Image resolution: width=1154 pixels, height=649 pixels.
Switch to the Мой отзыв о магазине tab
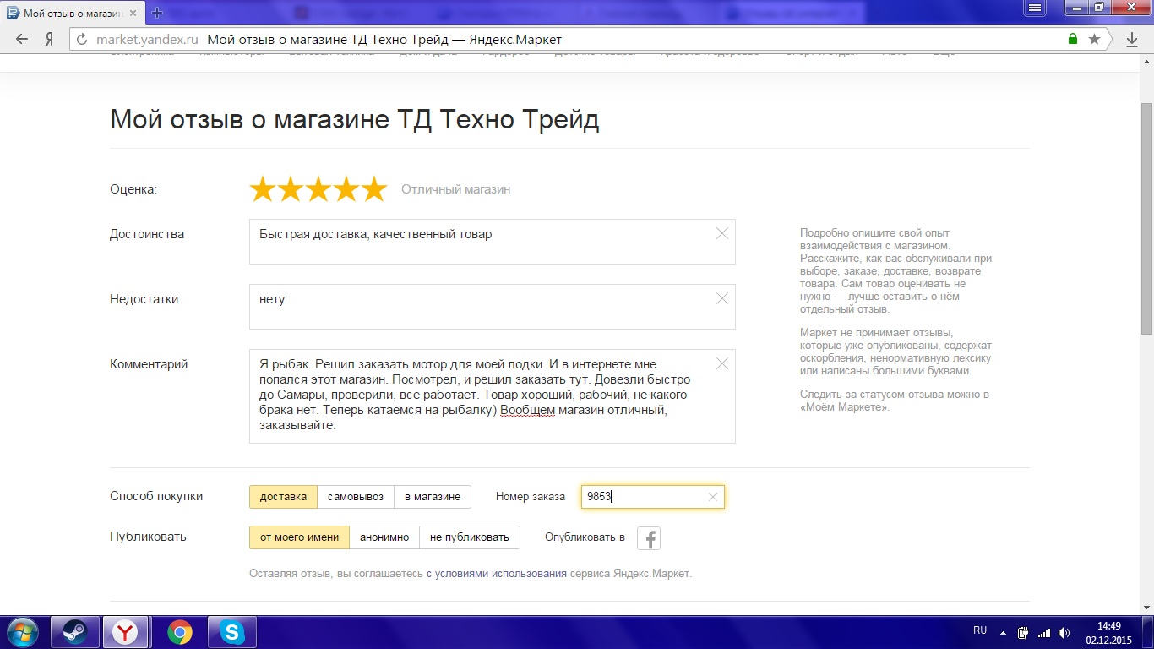(73, 14)
